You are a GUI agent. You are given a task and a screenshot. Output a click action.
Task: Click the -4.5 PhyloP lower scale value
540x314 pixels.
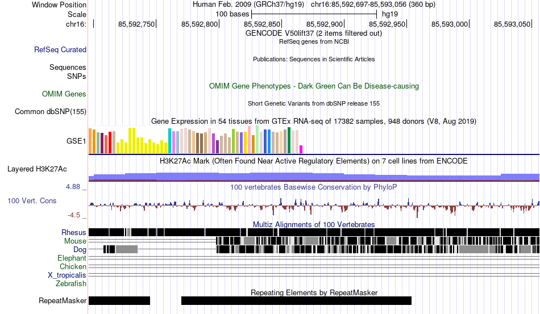pos(74,215)
